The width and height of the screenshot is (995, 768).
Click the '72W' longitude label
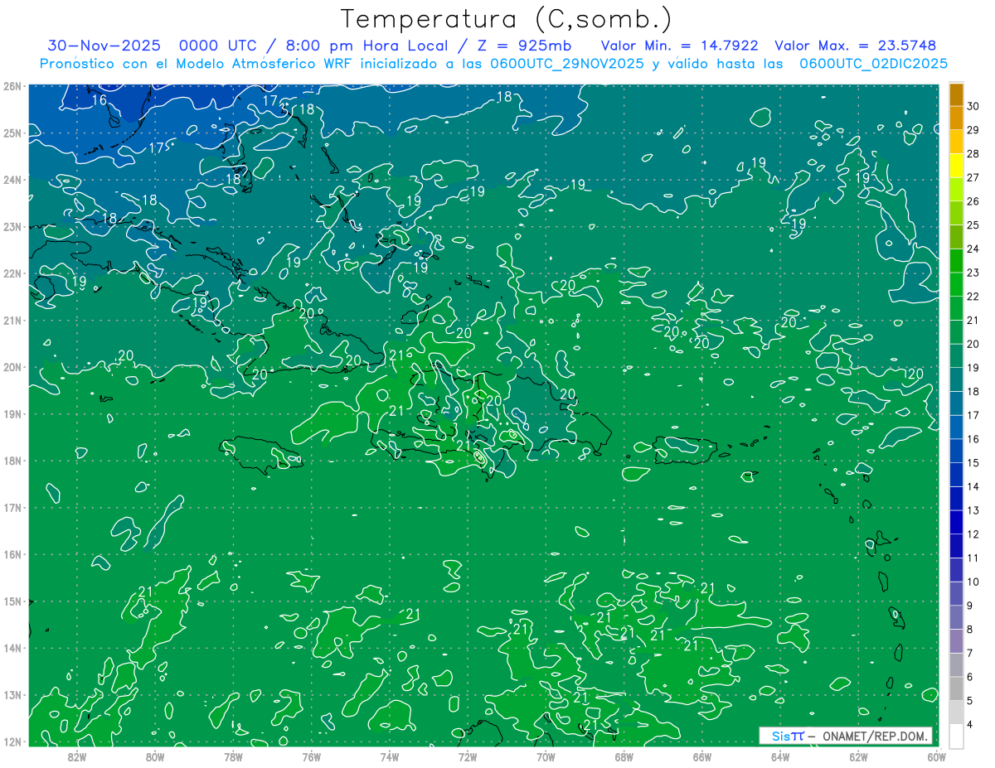click(x=467, y=756)
